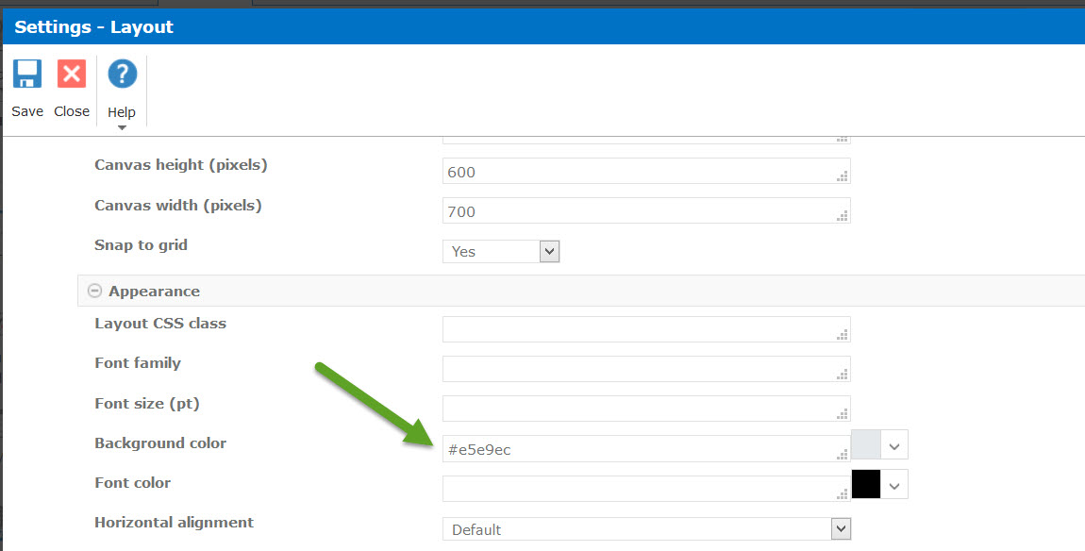The height and width of the screenshot is (551, 1085).
Task: Click the Background color swatch
Action: (x=865, y=444)
